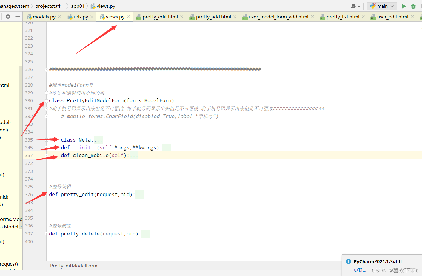
Task: Click folded ellipsis after pretty_edit definition
Action: pos(140,194)
